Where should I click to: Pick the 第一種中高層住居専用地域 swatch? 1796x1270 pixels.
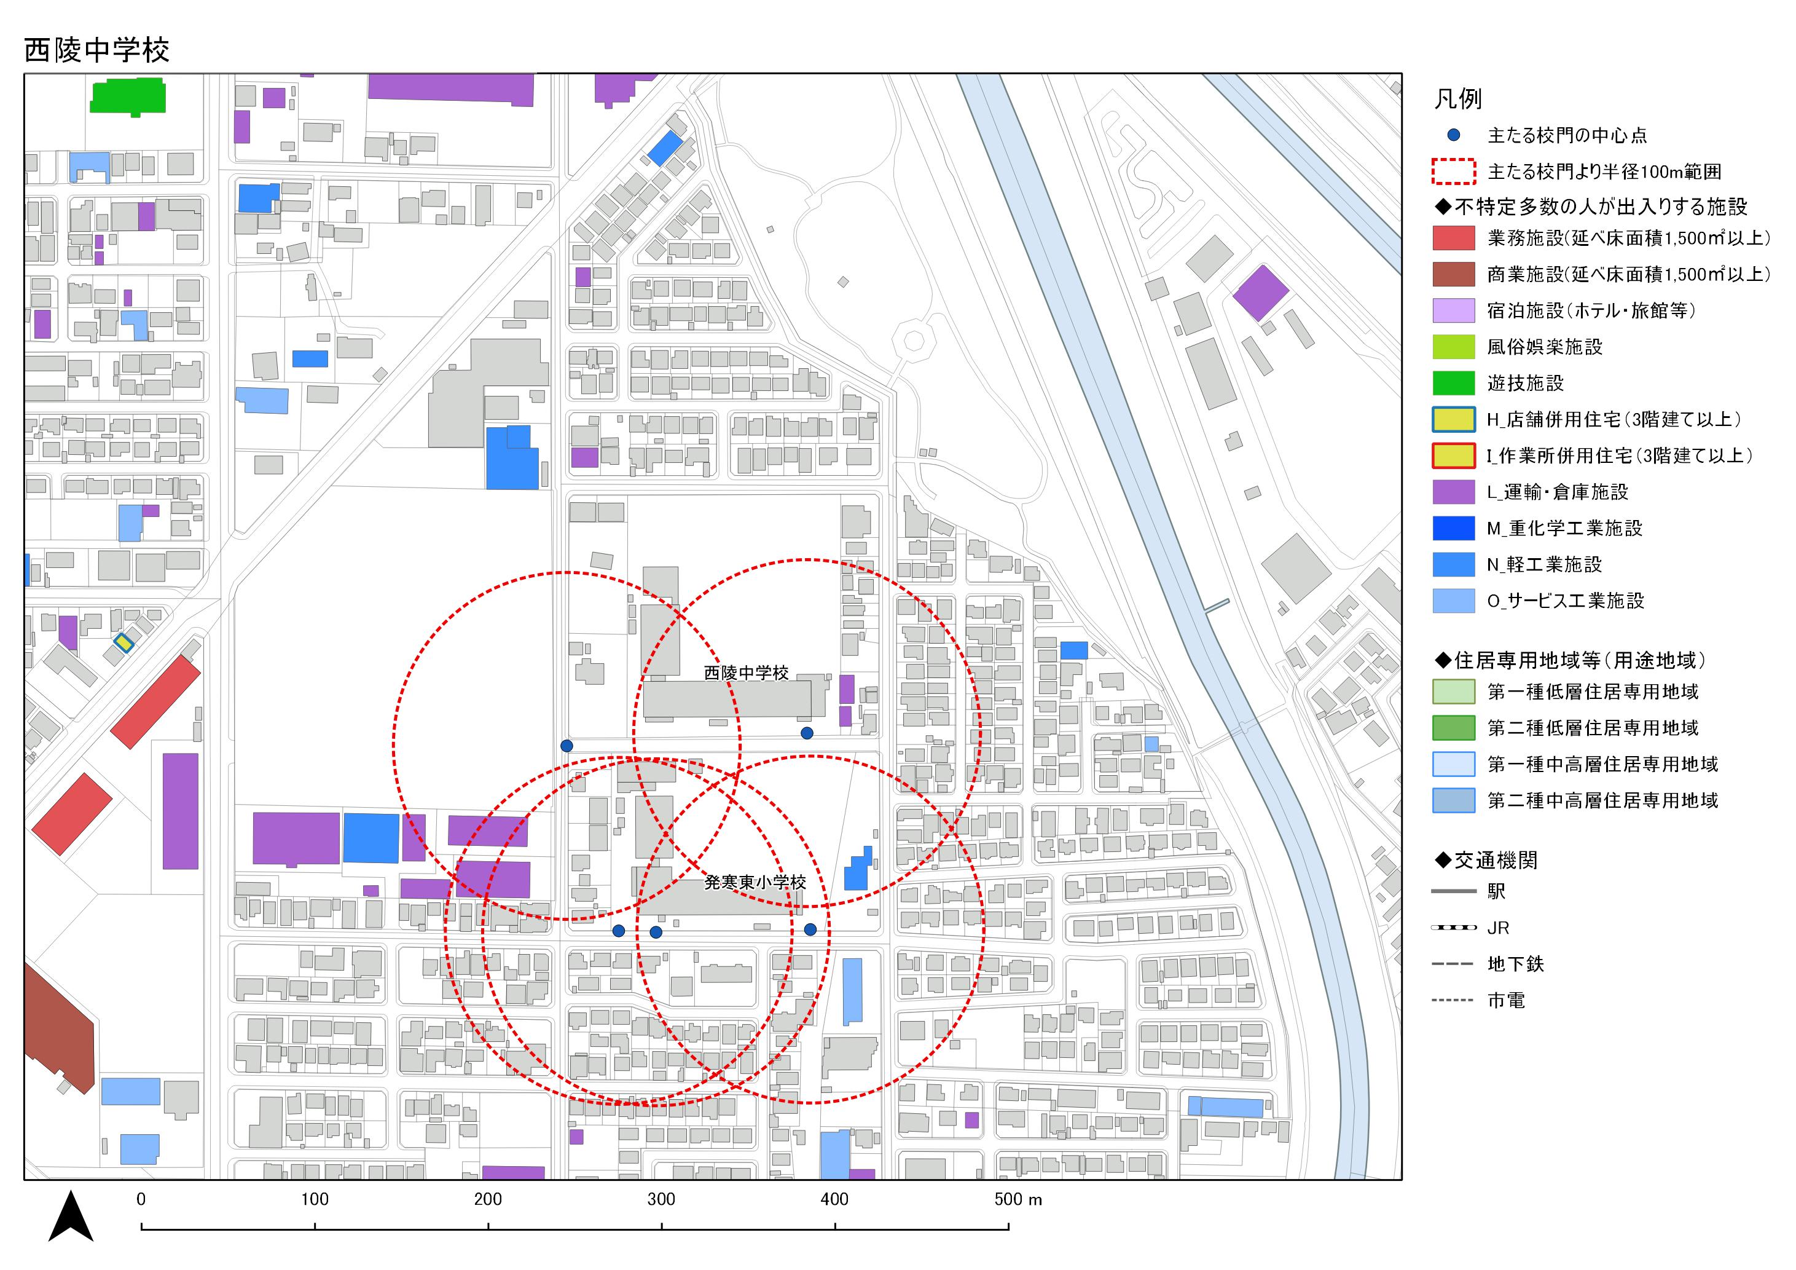pyautogui.click(x=1453, y=763)
